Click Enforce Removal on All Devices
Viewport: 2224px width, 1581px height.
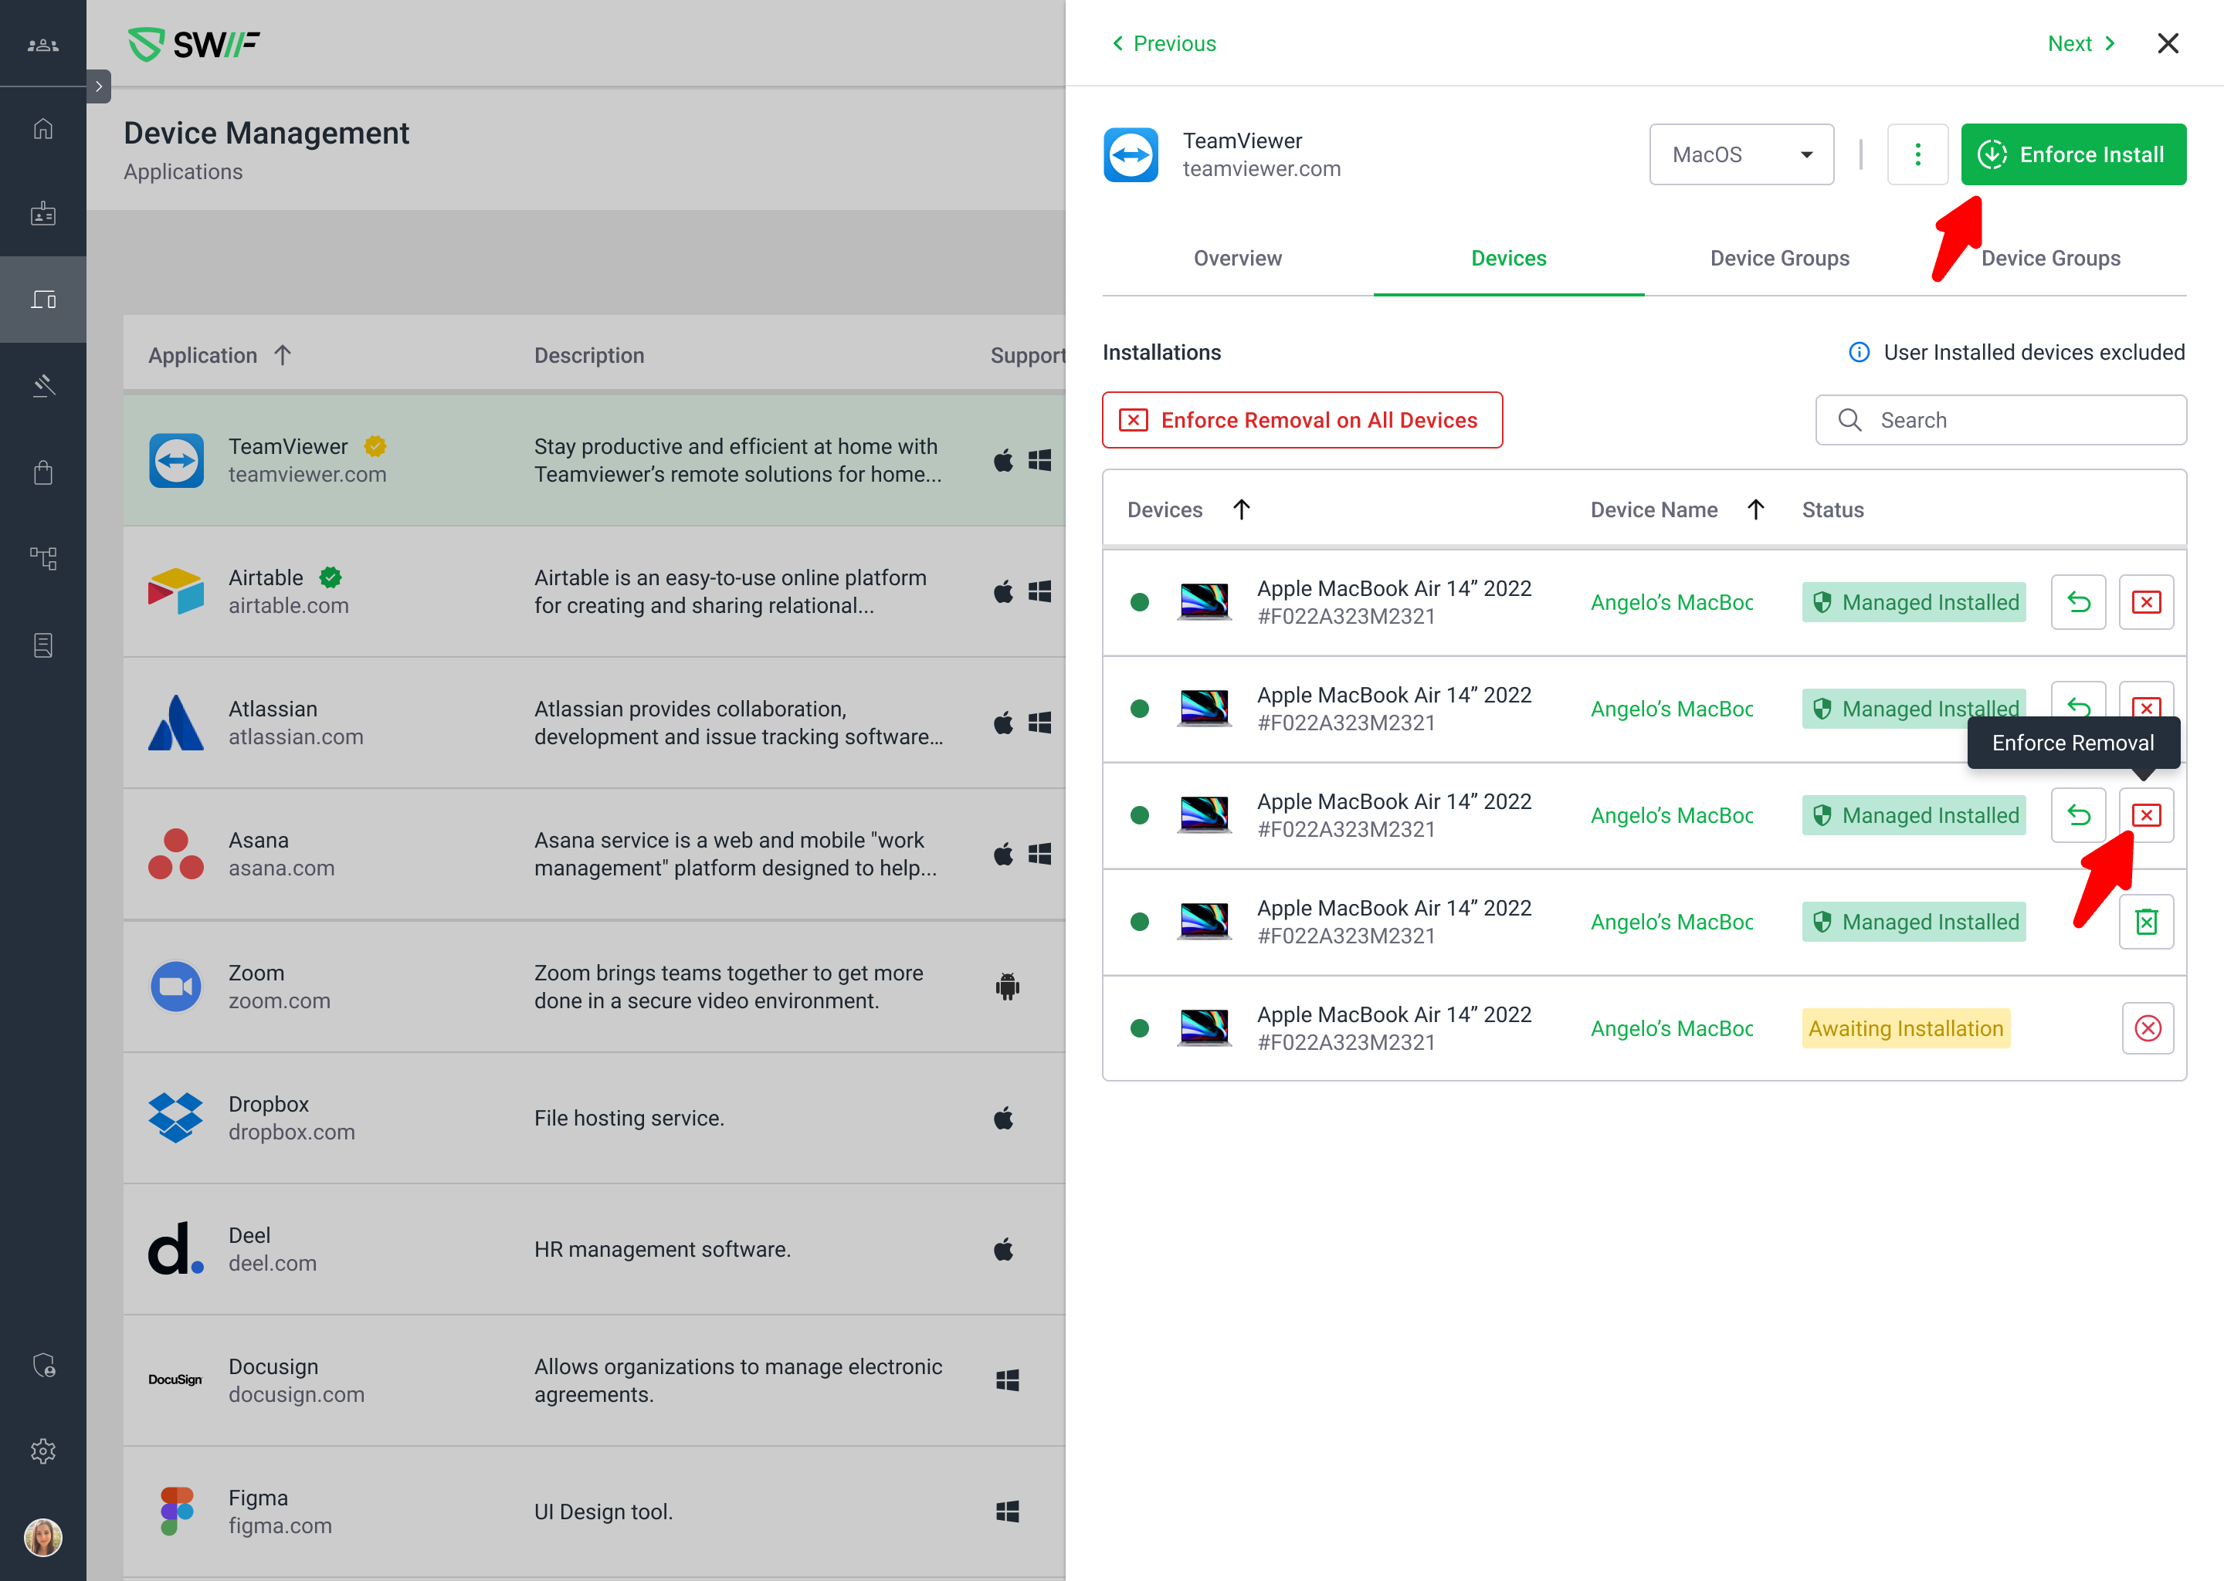click(1301, 421)
